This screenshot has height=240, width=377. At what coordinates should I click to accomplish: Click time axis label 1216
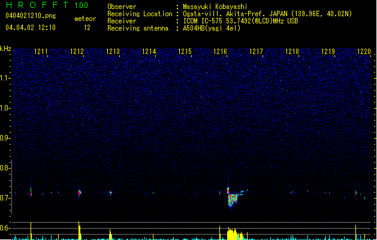pyautogui.click(x=220, y=52)
